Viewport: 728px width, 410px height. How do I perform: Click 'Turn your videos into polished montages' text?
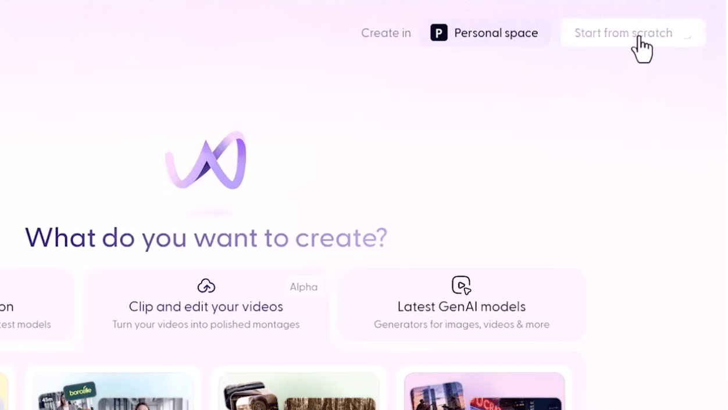tap(206, 325)
